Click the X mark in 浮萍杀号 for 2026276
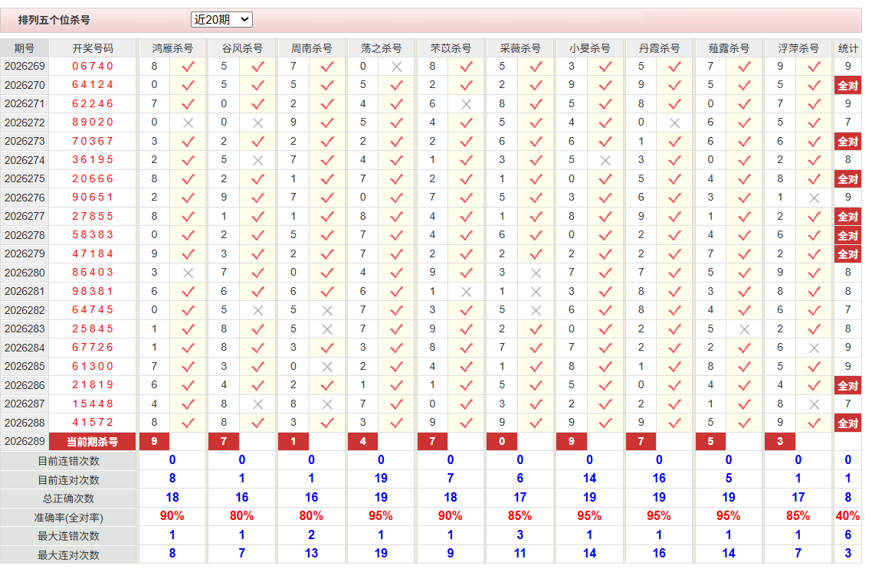872x572 pixels. pyautogui.click(x=814, y=198)
